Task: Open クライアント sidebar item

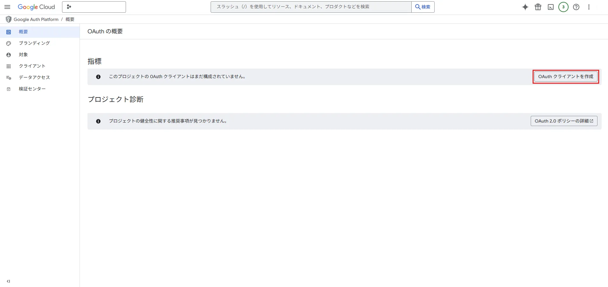Action: point(40,66)
